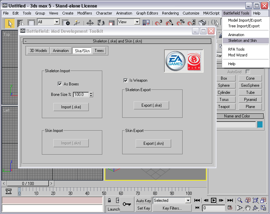Open the Select by Name tool
Viewport: 270px width, 214px height.
point(21,23)
